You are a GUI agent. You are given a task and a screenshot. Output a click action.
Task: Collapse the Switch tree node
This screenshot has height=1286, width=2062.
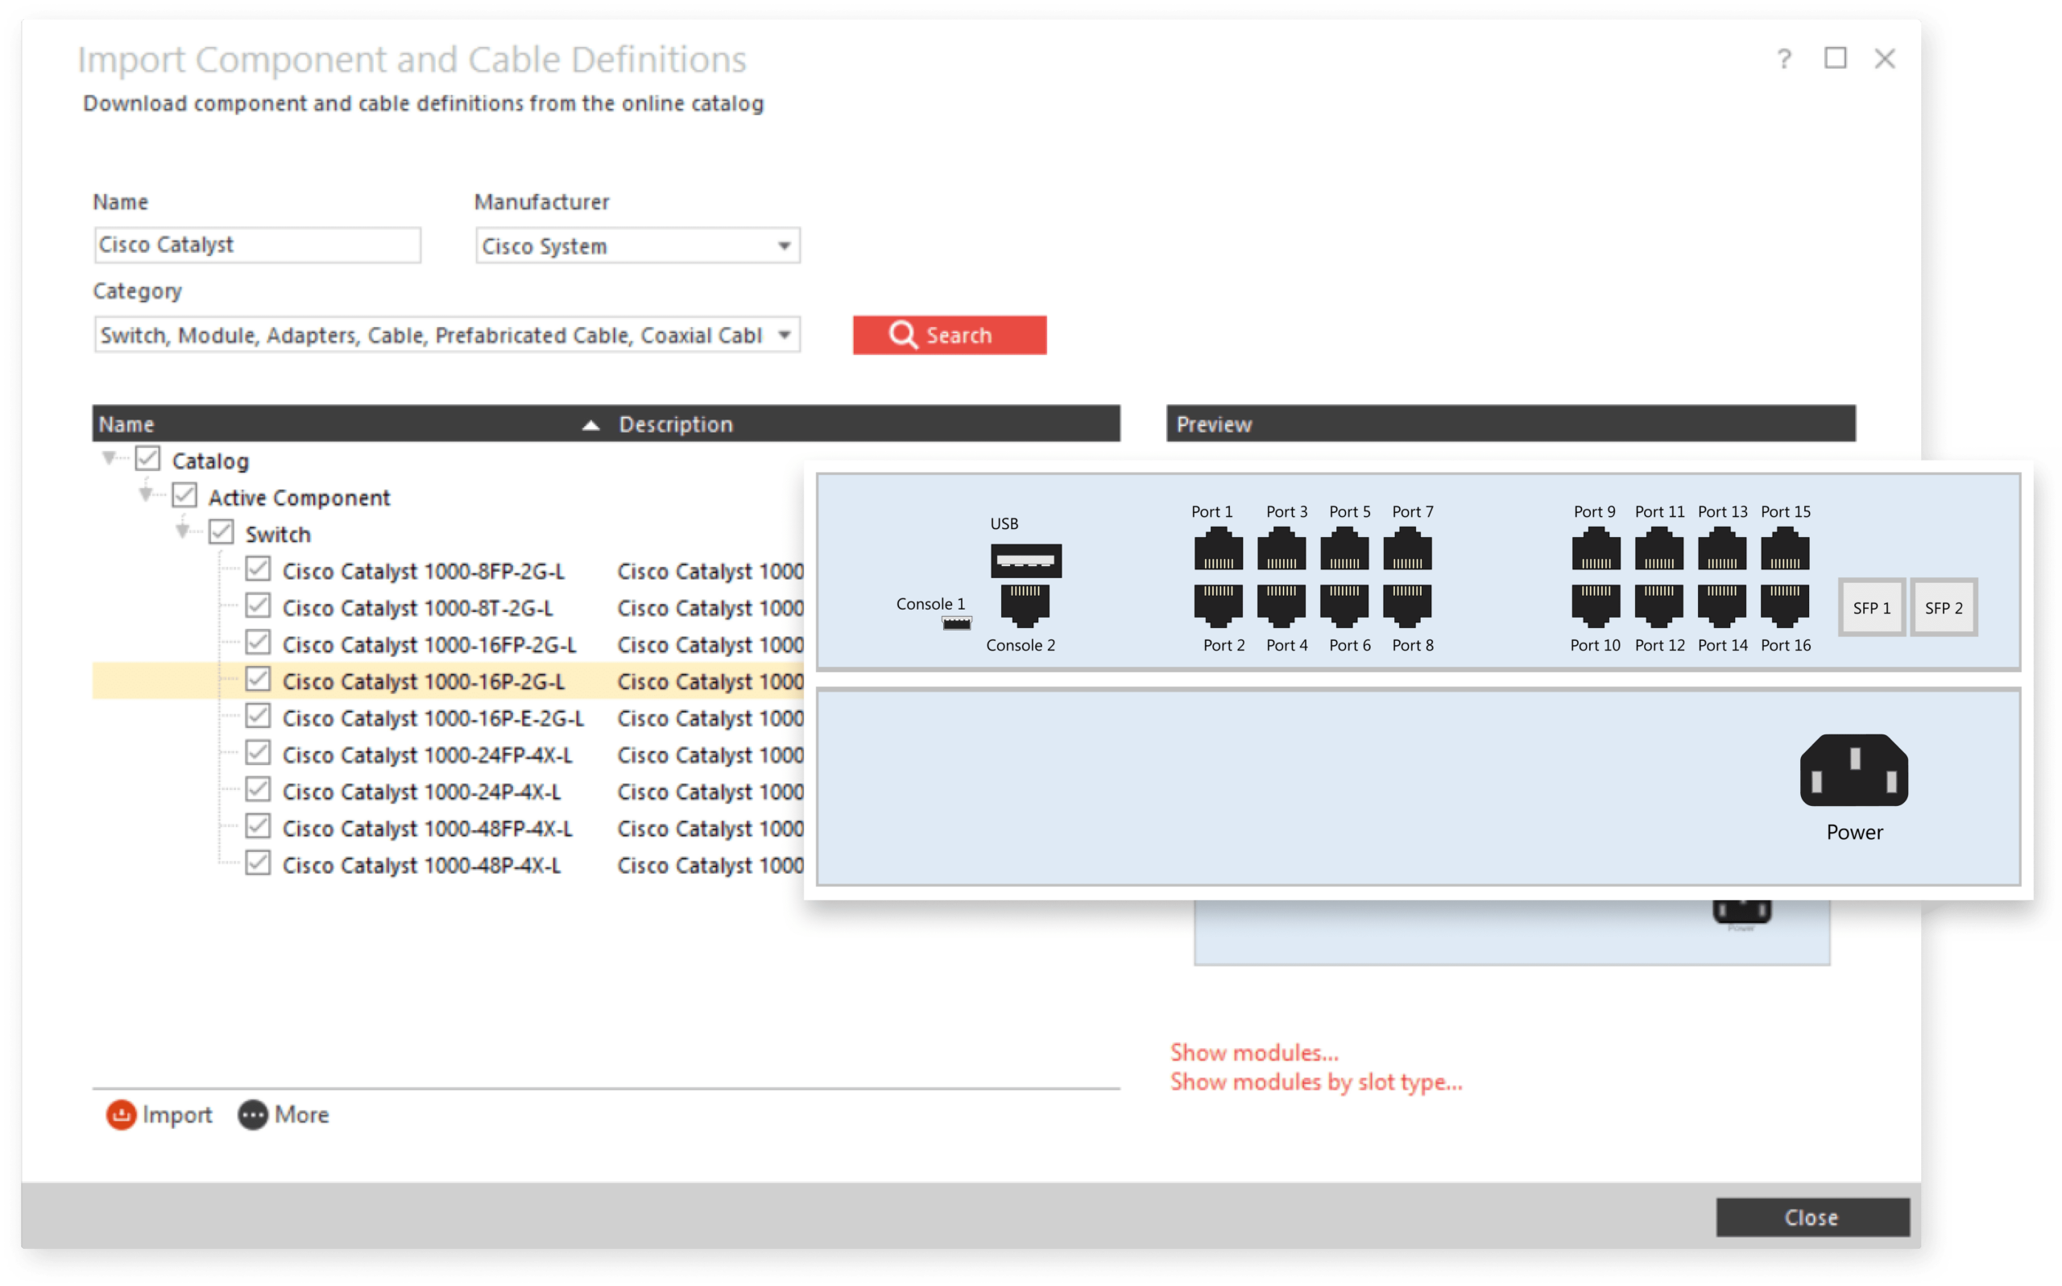tap(182, 531)
